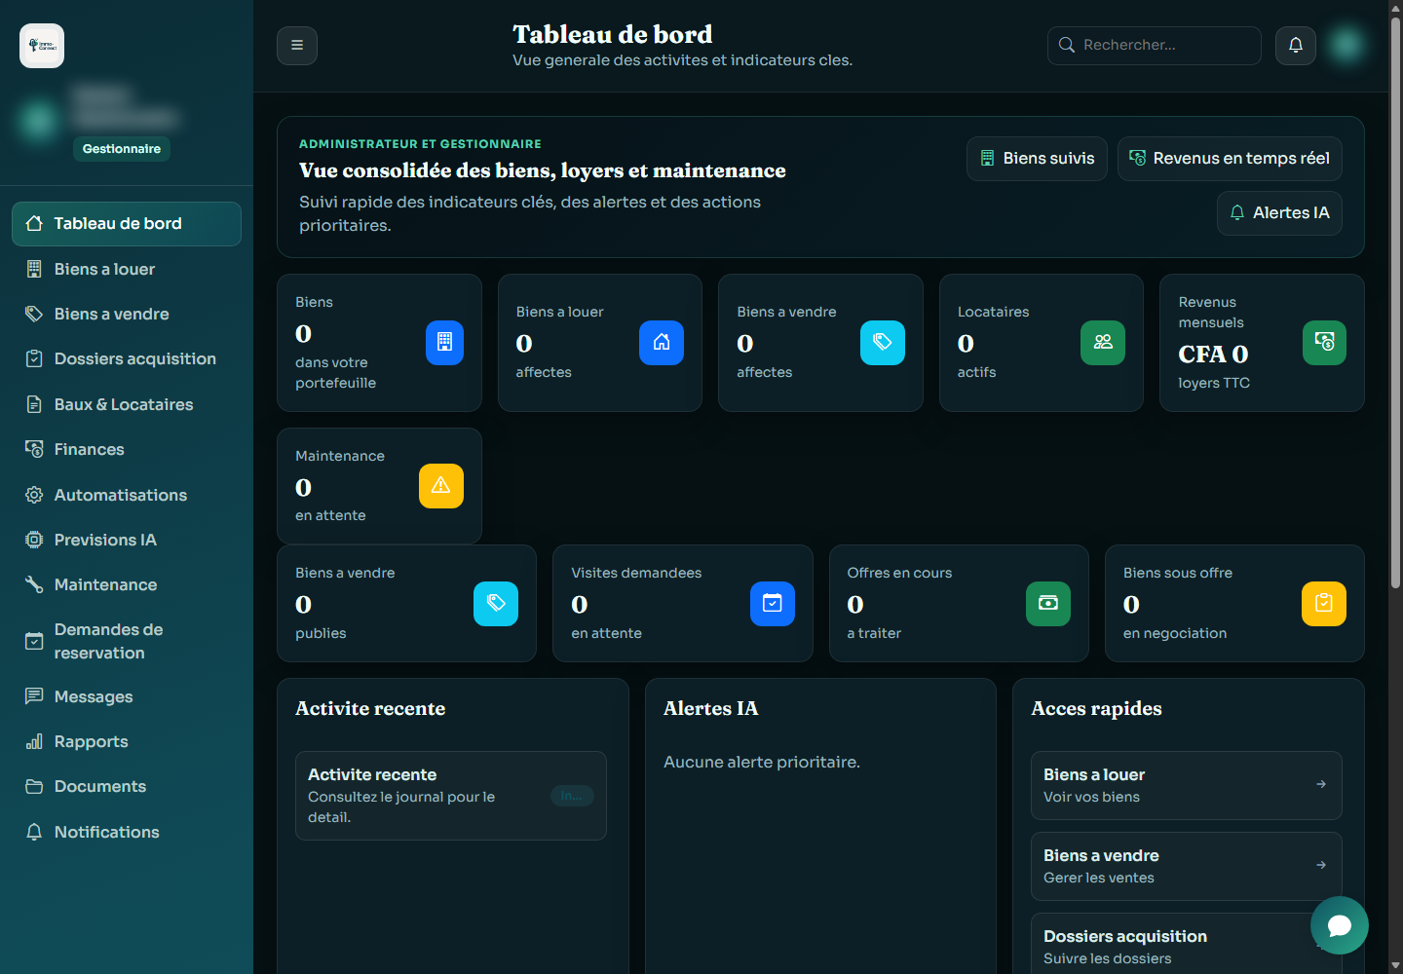This screenshot has height=974, width=1403.
Task: Open the user avatar in the top header
Action: click(x=1346, y=45)
